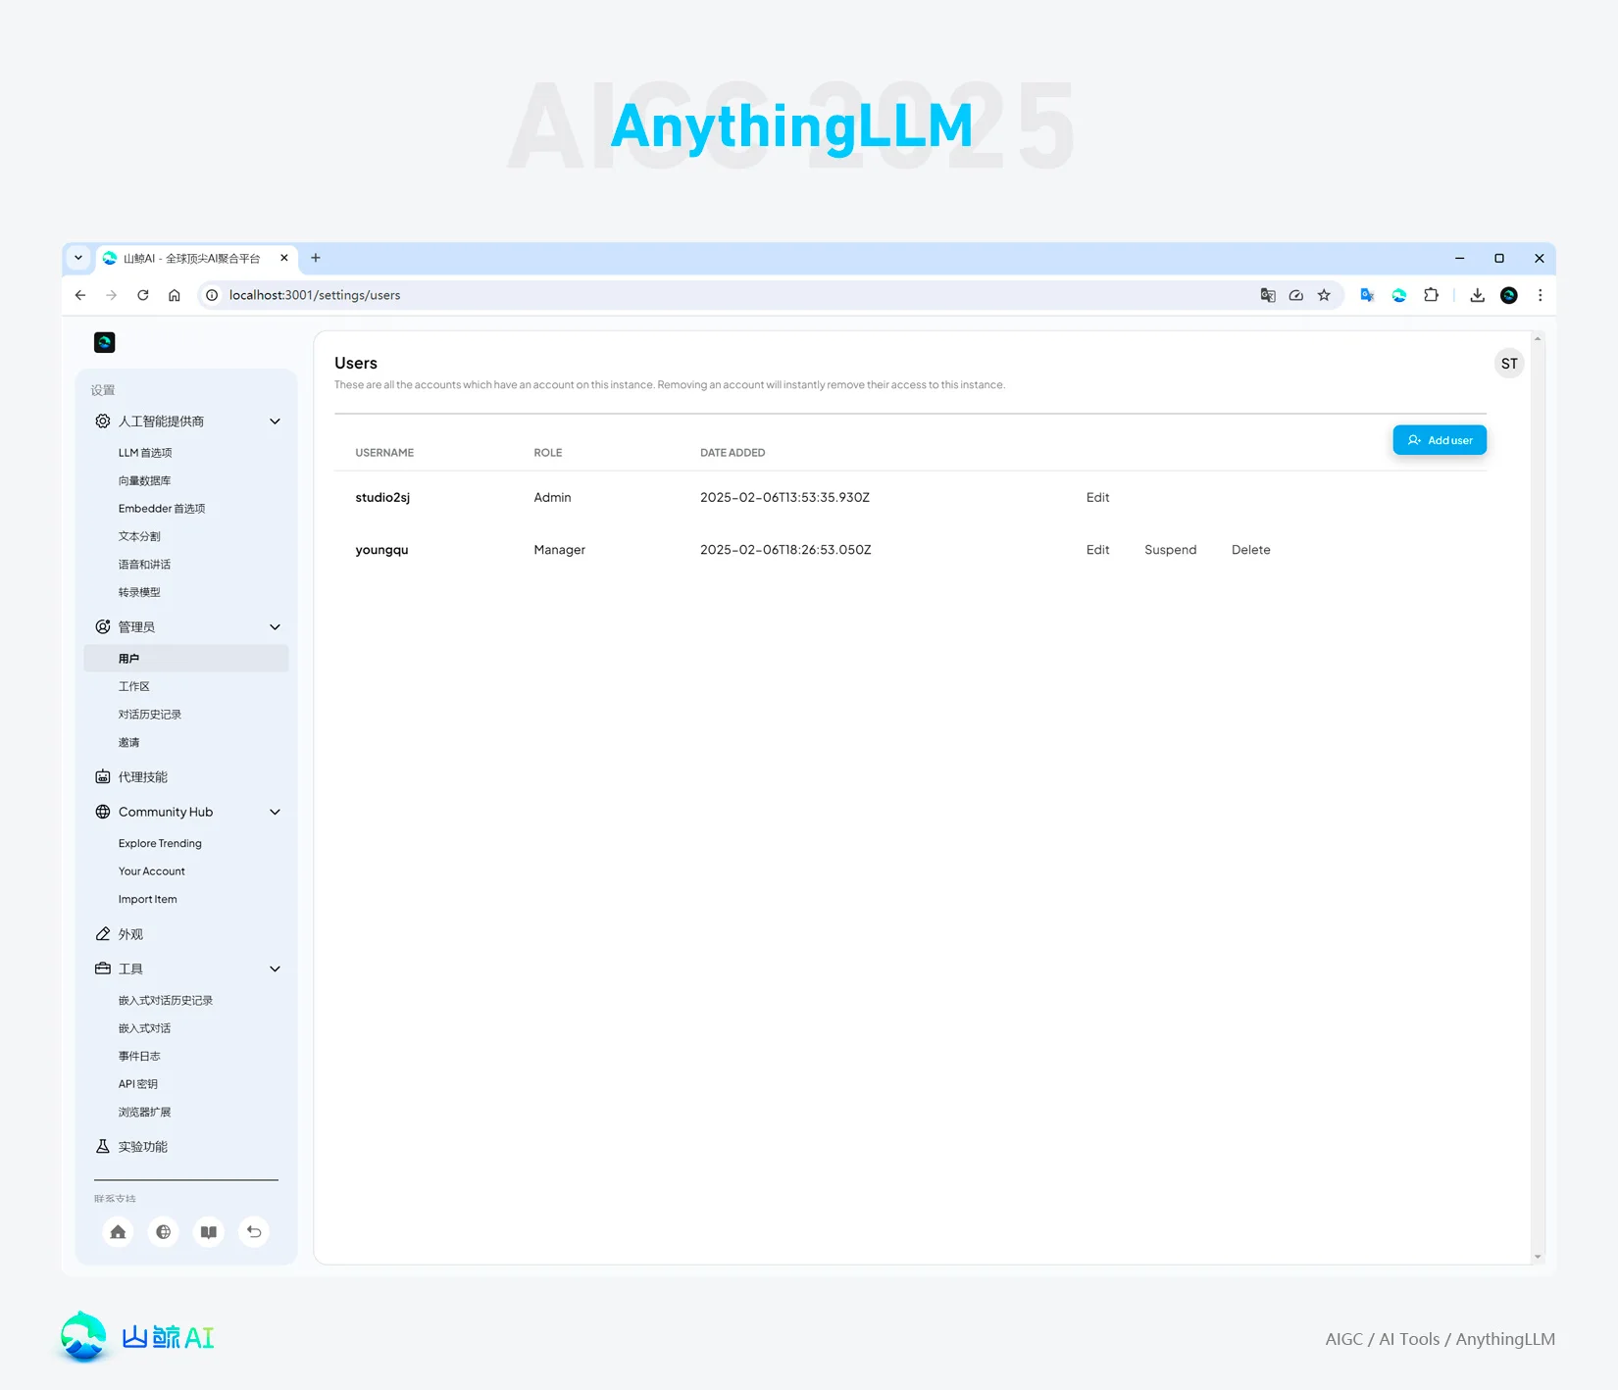Click the Community Hub globe icon

coord(103,812)
